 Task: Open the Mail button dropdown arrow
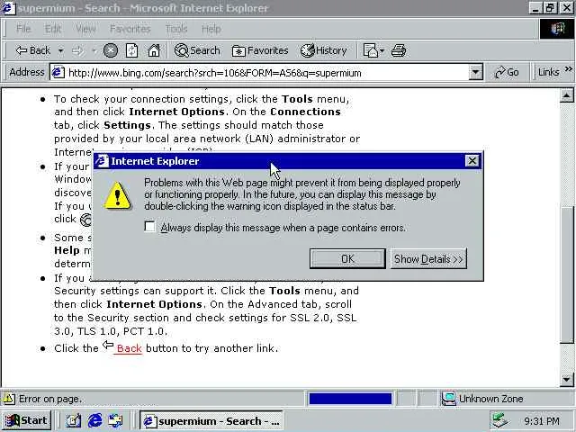[382, 50]
